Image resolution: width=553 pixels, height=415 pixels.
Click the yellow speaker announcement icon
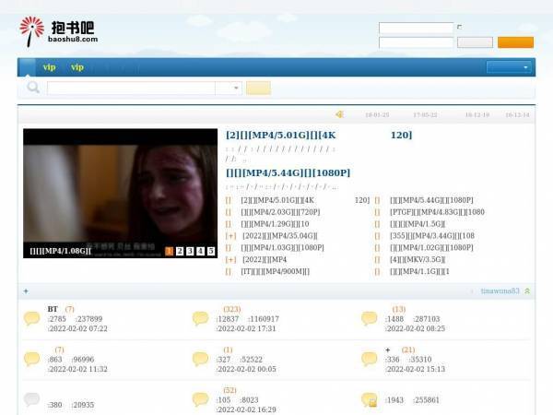point(339,114)
